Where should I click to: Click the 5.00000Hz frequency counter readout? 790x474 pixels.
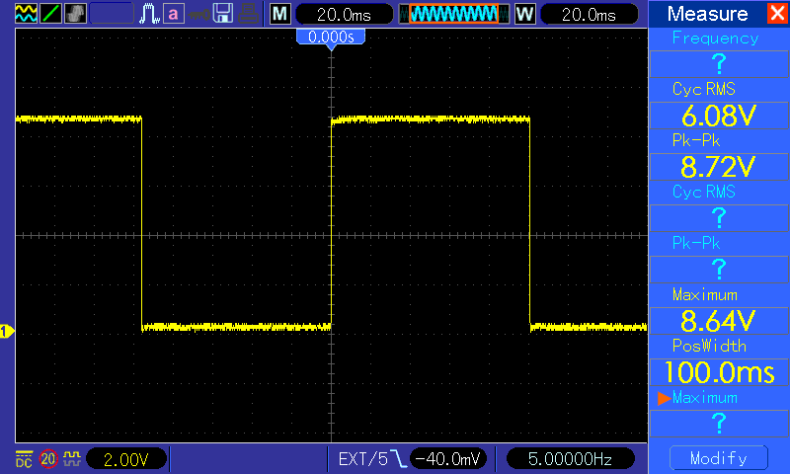570,459
